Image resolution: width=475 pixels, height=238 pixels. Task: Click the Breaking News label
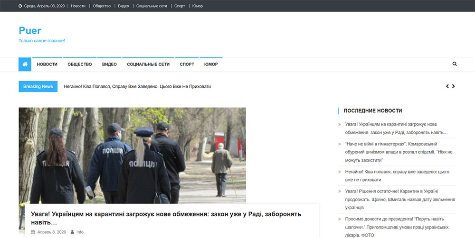(38, 86)
